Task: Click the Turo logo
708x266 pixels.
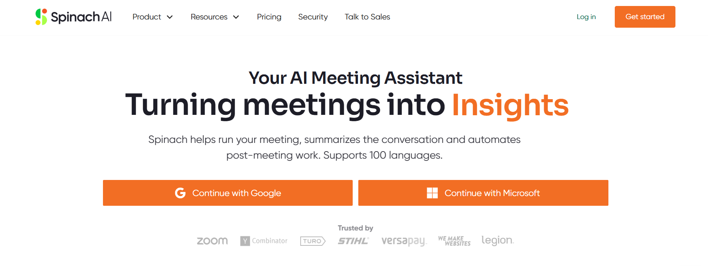Action: coord(313,241)
